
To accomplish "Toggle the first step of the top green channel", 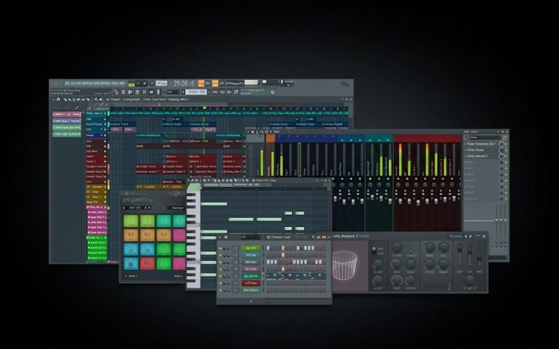I will 268,248.
